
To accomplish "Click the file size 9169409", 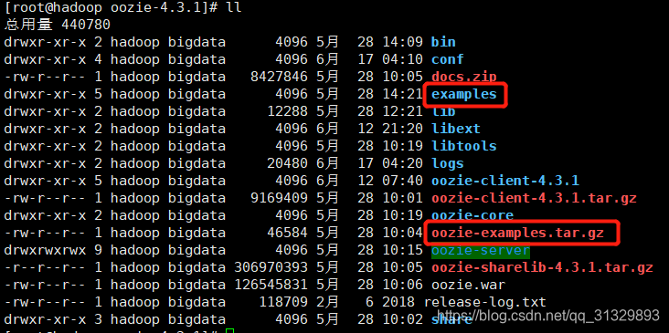I will click(x=279, y=198).
